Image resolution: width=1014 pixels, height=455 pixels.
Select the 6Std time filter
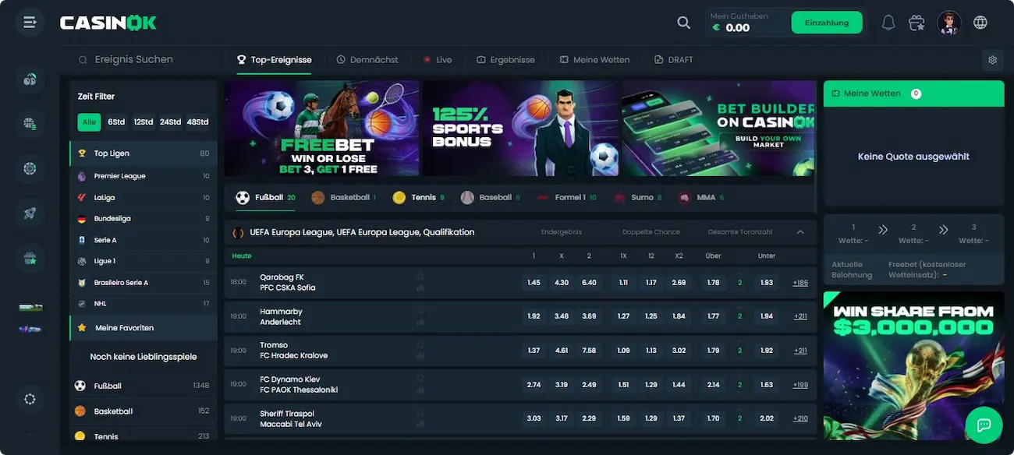click(116, 122)
